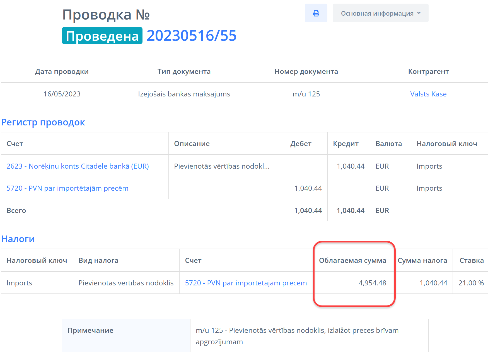The height and width of the screenshot is (352, 488).
Task: Open account 5720 link in Налоги table
Action: click(246, 283)
